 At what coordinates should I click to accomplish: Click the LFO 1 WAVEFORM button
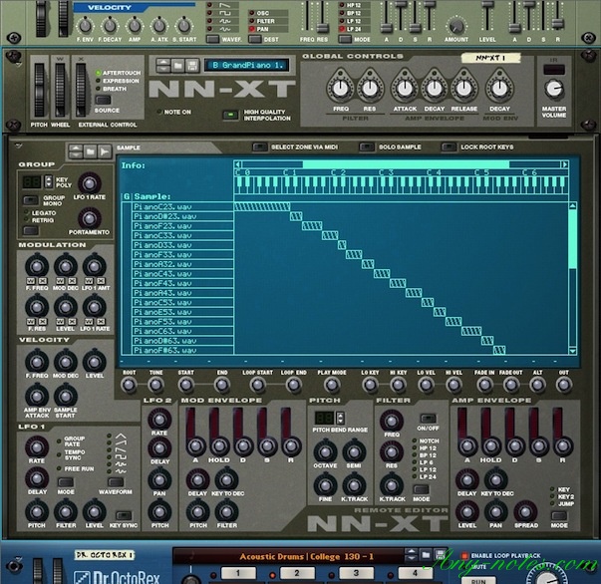pos(115,482)
